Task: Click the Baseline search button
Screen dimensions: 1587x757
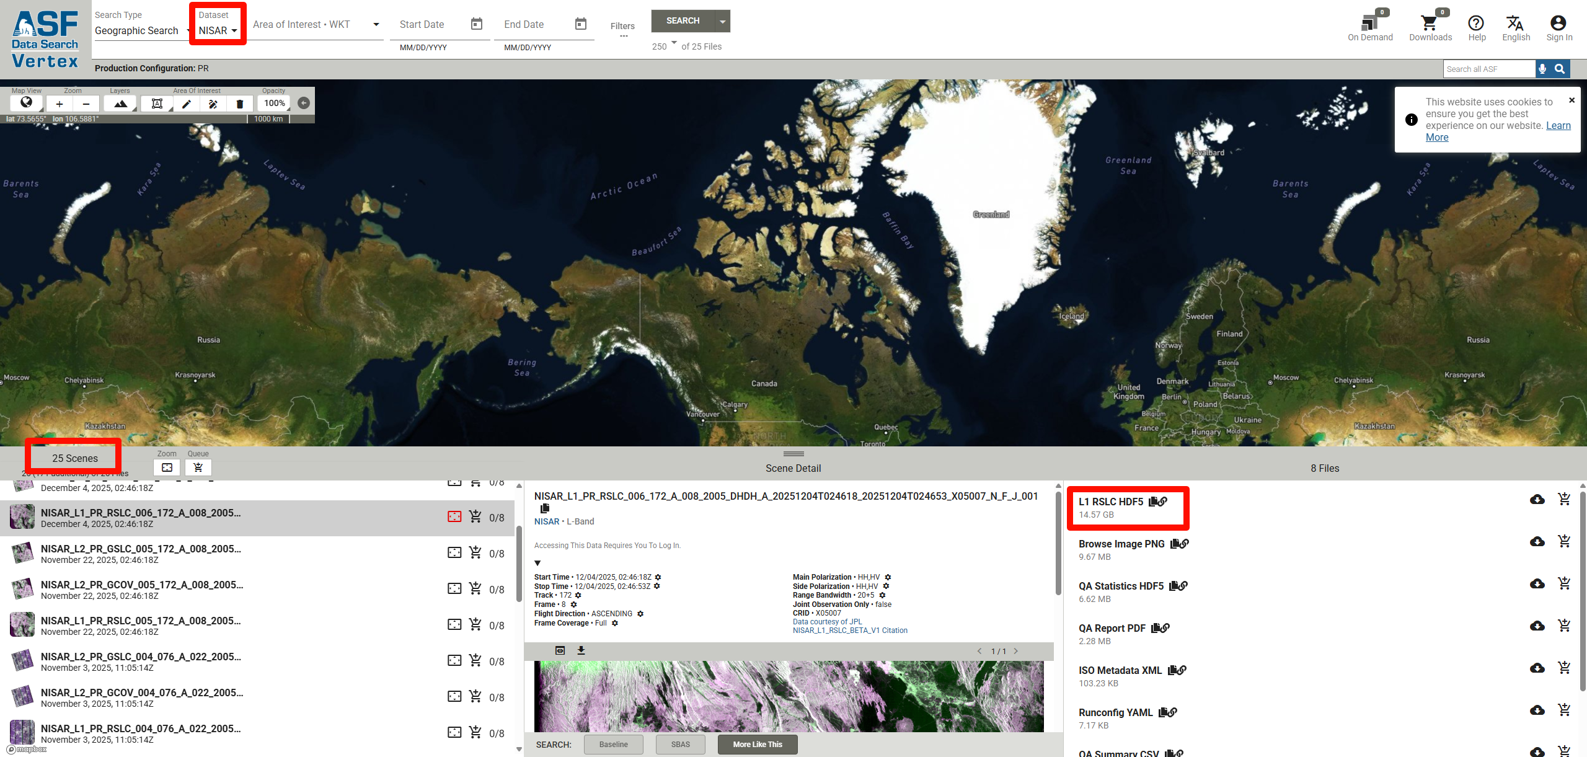Action: coord(613,745)
